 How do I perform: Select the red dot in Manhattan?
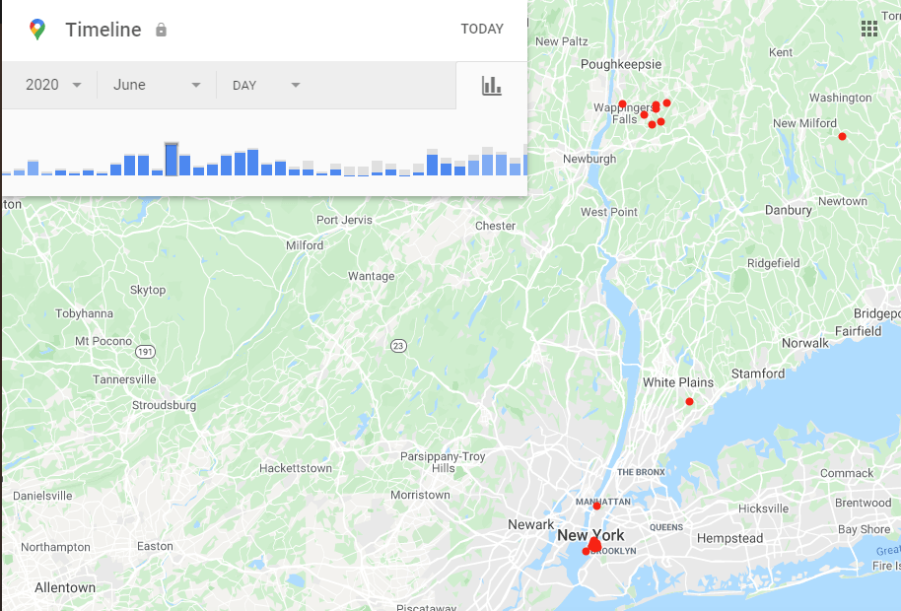coord(596,506)
